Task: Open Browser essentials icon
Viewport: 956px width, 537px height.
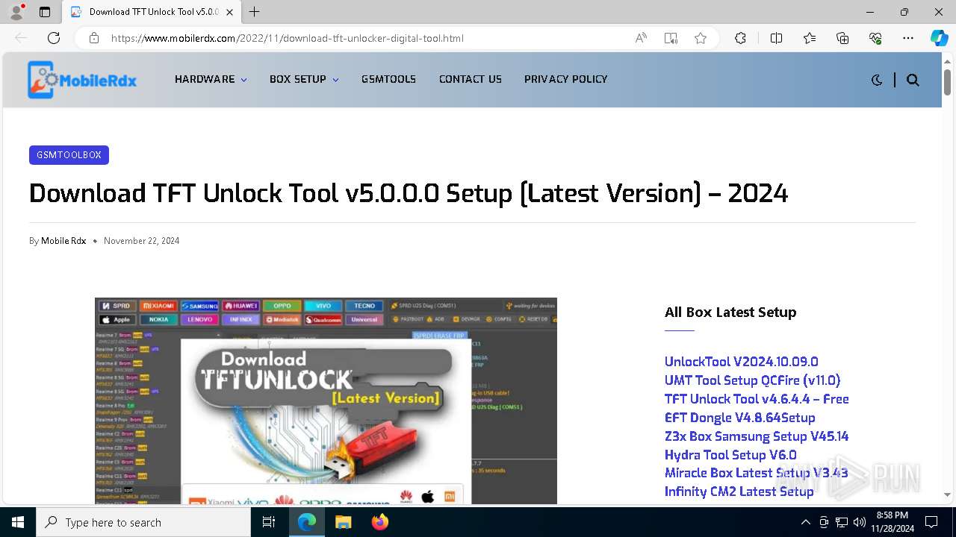Action: 875,38
